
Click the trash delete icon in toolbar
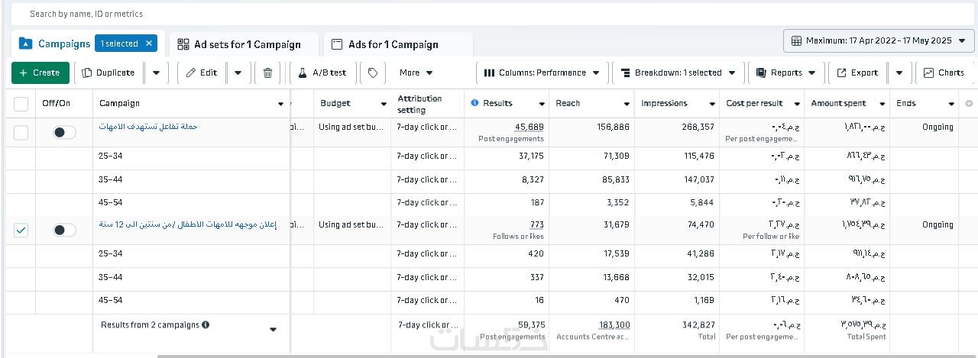coord(267,73)
